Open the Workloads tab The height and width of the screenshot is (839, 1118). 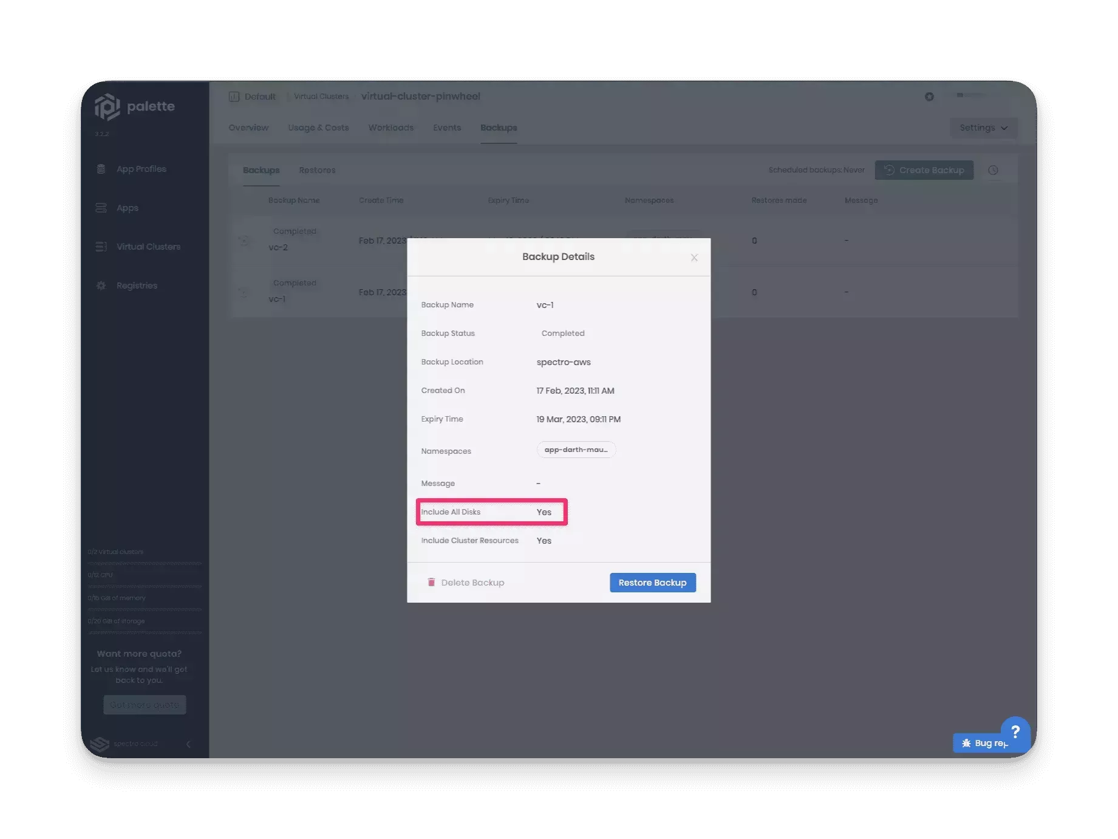click(390, 128)
